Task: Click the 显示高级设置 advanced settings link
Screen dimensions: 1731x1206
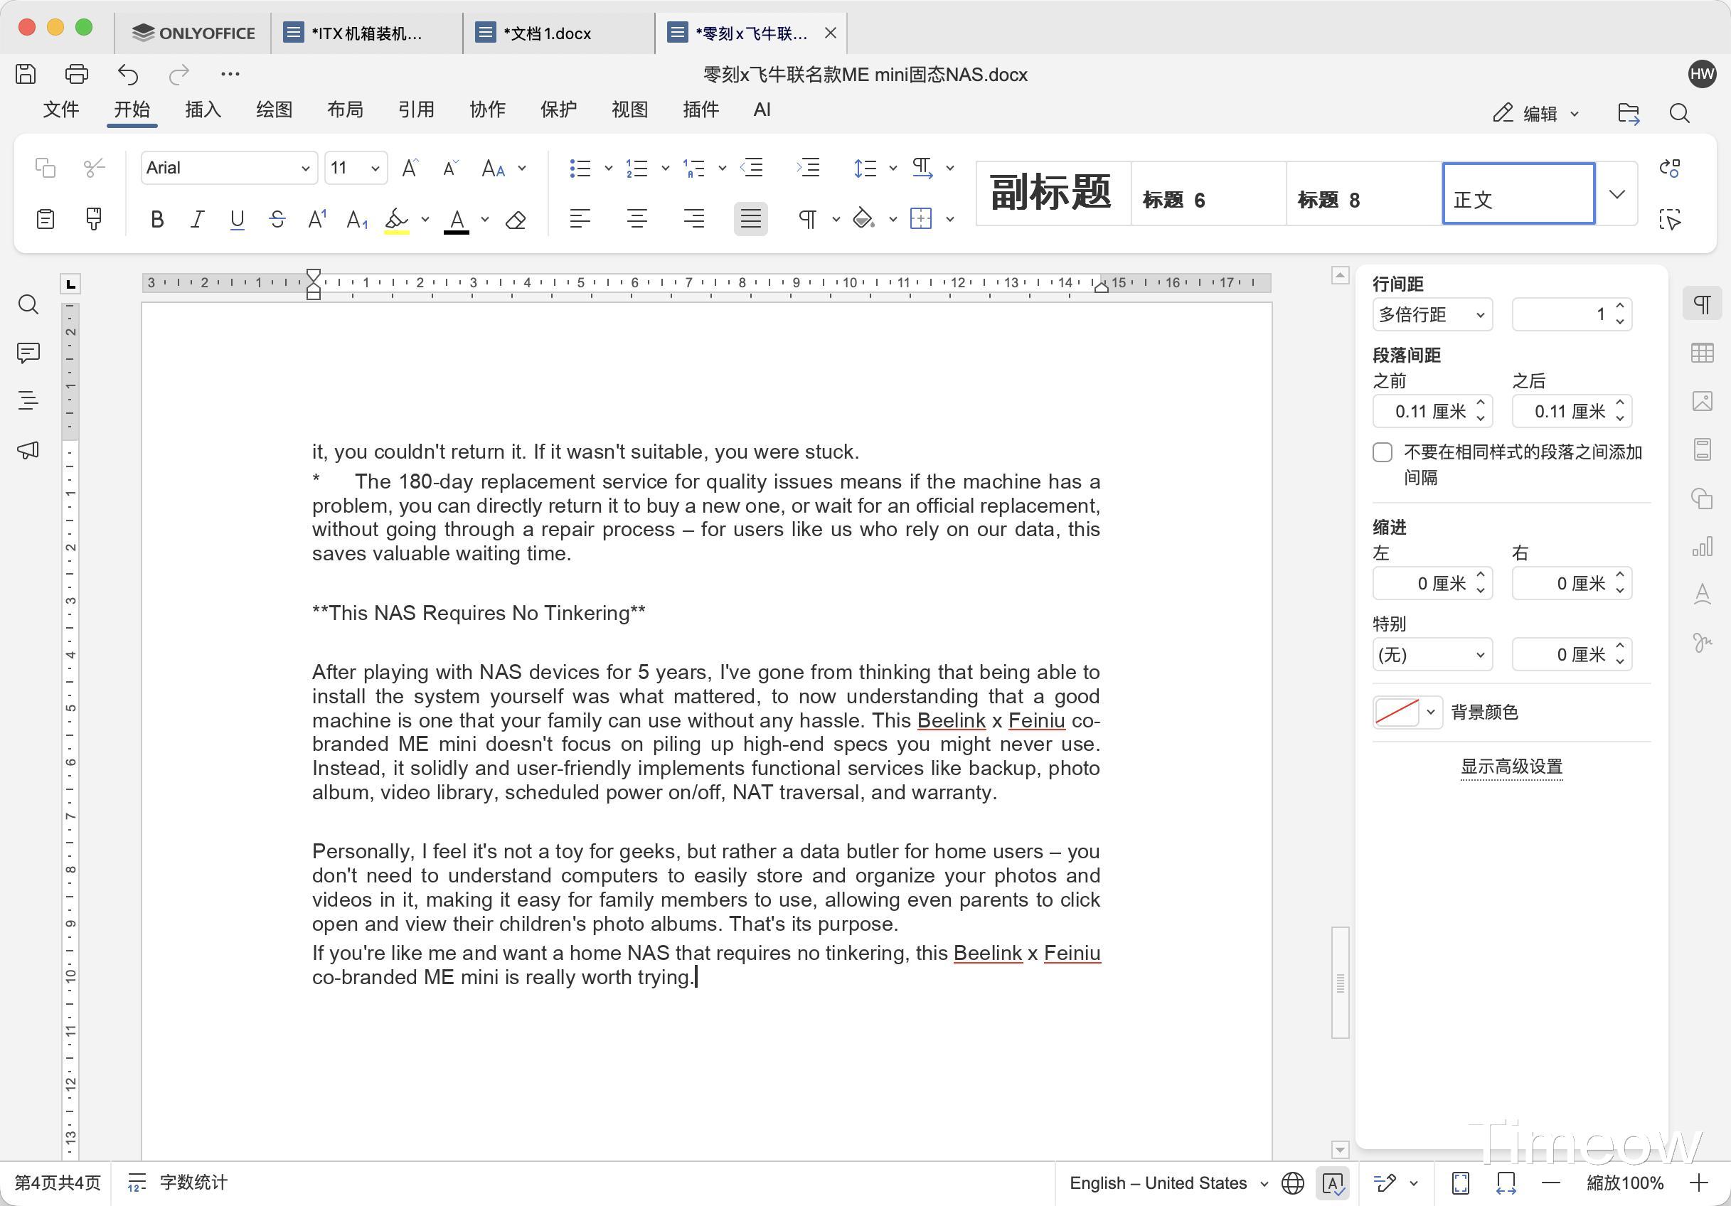Action: tap(1511, 767)
